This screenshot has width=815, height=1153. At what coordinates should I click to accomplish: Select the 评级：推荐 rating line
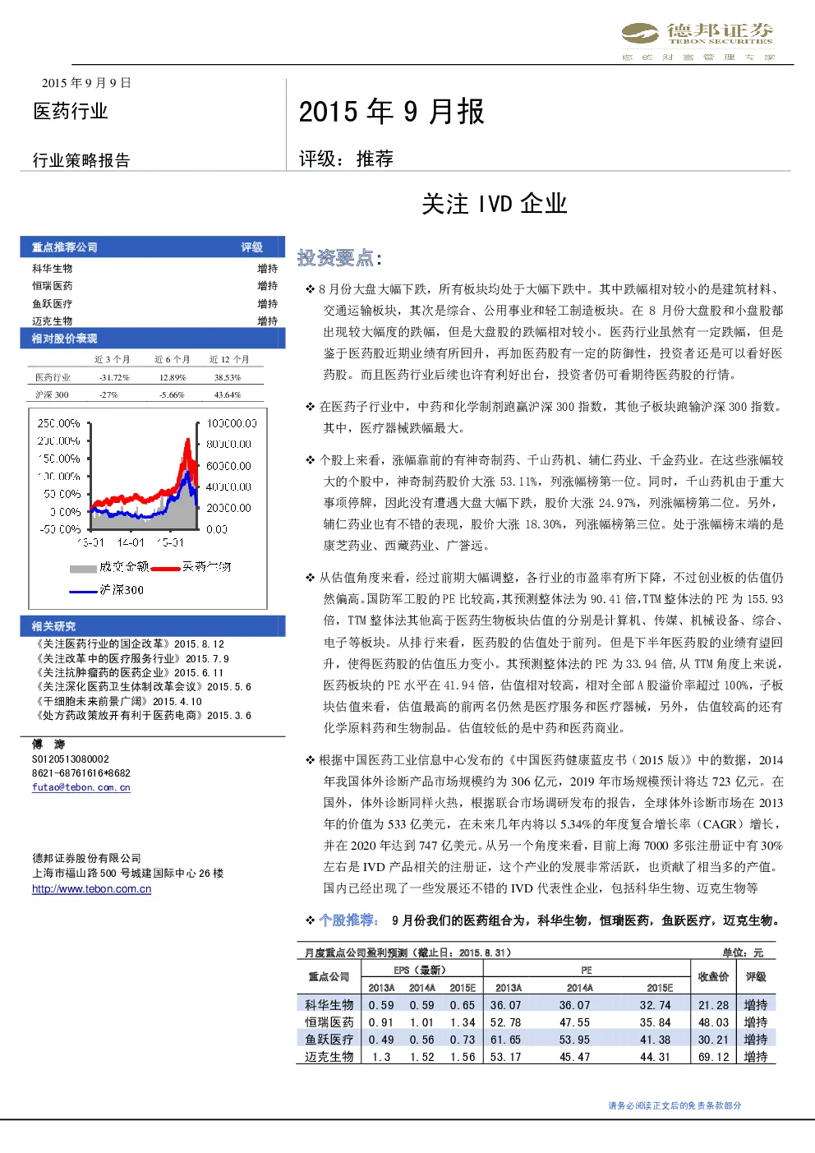346,159
